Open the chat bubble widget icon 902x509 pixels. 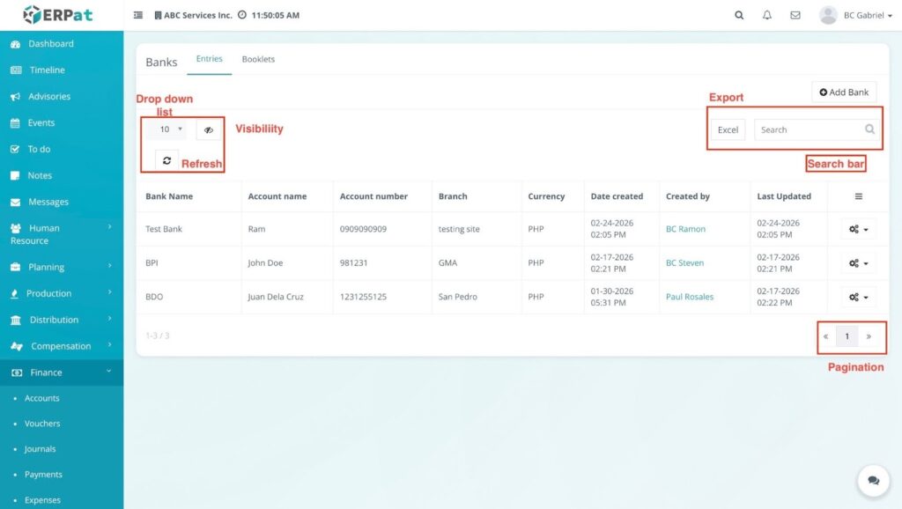coord(873,480)
